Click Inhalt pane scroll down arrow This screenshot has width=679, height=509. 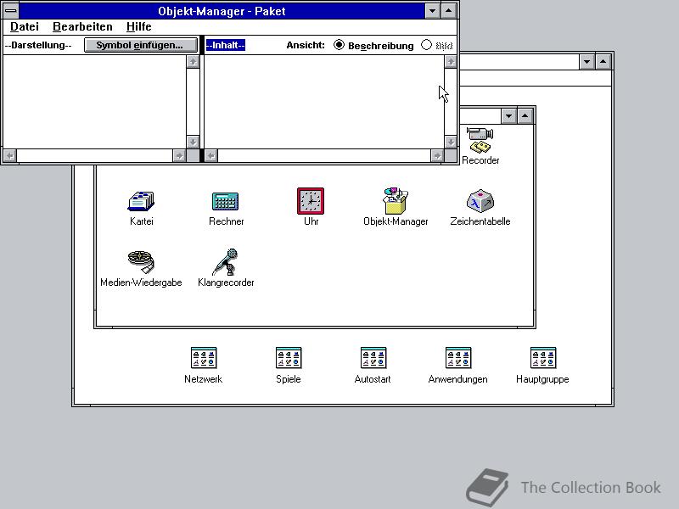(451, 142)
